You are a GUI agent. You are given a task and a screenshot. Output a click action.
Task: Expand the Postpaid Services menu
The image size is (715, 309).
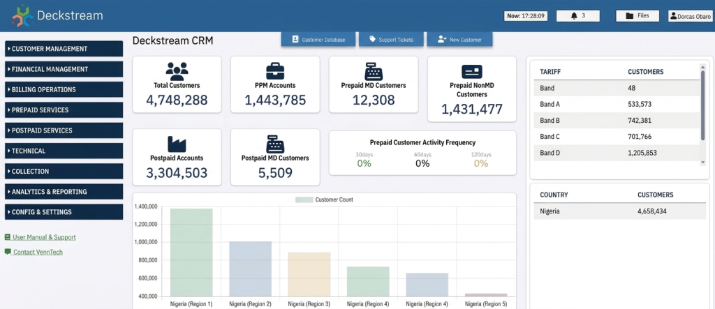click(x=64, y=130)
